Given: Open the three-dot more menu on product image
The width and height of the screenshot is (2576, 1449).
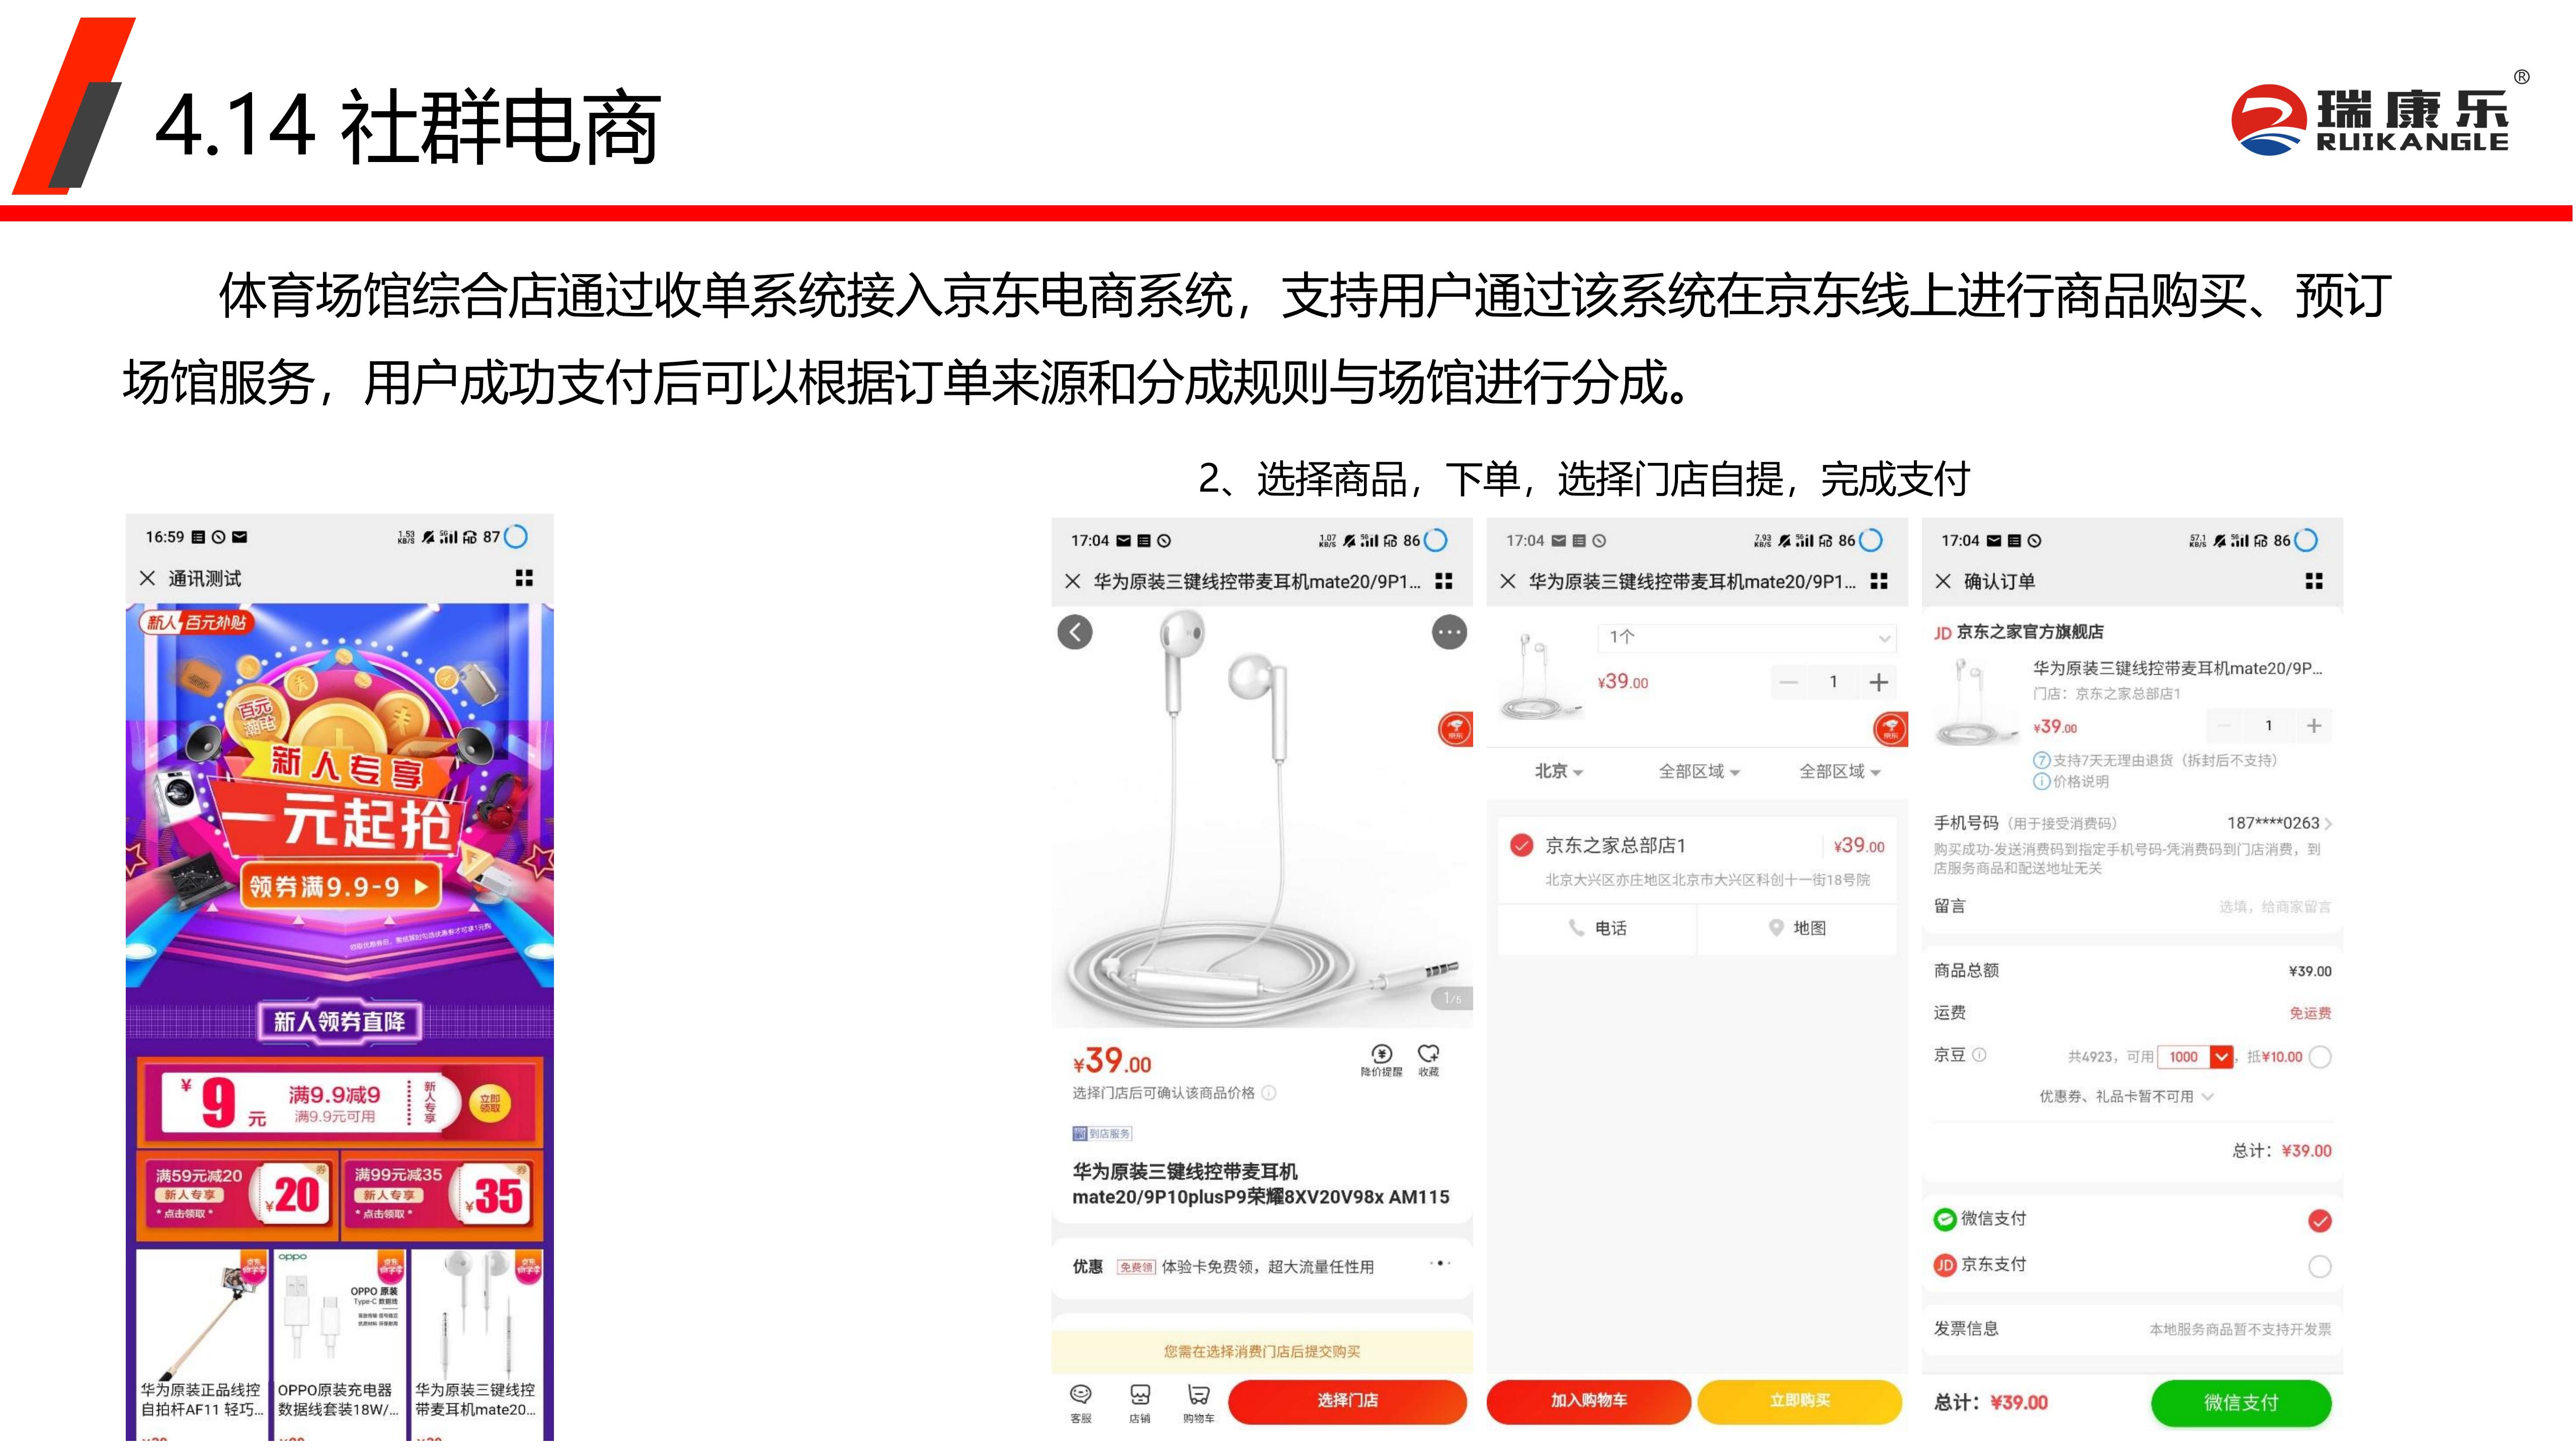Looking at the screenshot, I should pyautogui.click(x=1449, y=632).
